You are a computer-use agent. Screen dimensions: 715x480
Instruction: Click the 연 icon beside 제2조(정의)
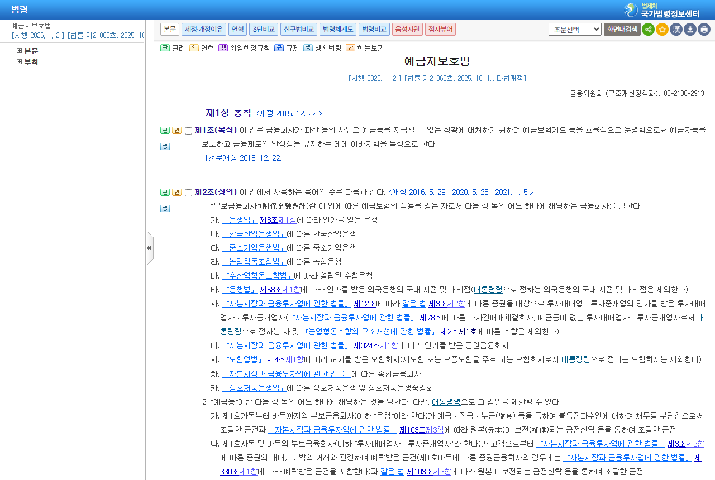(x=177, y=193)
